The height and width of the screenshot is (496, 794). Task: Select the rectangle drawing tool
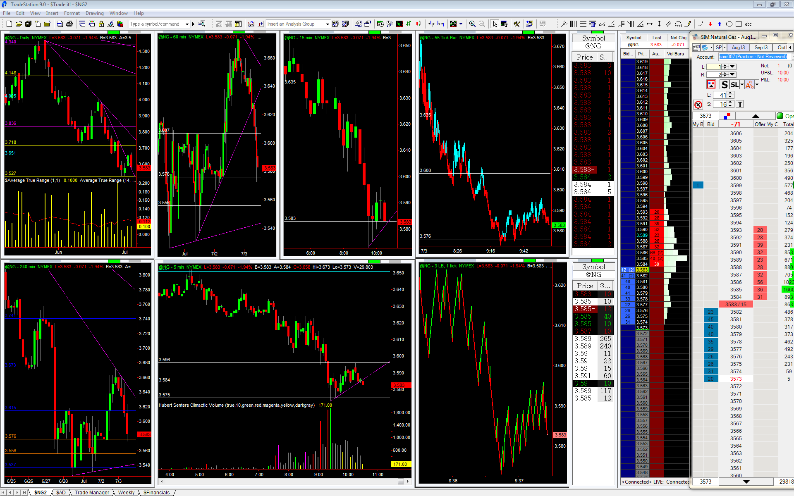pyautogui.click(x=739, y=24)
